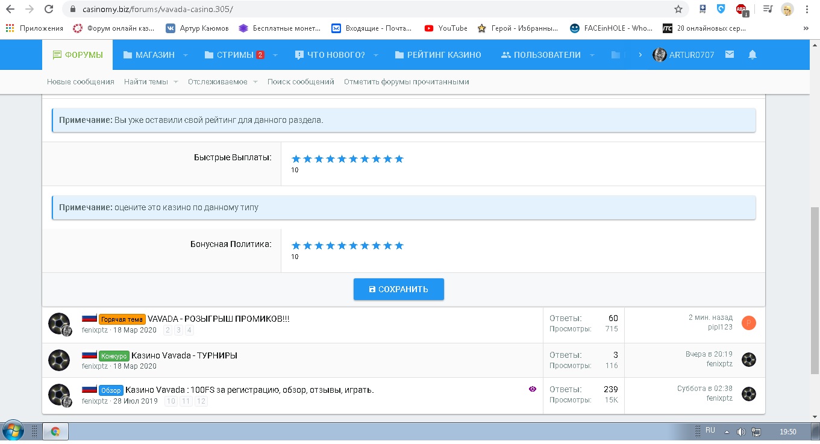Open the Казино Vavada - ТУРНИРЫ thread
Viewport: 820px width, 444px height.
point(184,355)
